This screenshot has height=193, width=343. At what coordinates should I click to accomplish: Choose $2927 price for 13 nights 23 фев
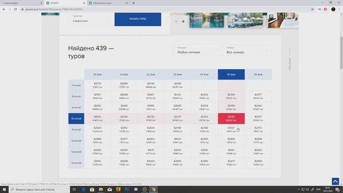tap(177, 152)
